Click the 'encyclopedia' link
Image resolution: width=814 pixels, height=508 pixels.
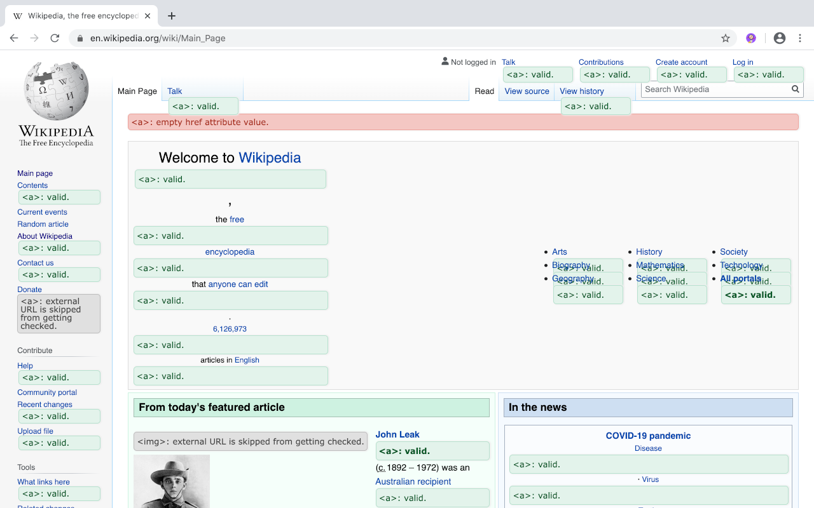[x=230, y=252]
